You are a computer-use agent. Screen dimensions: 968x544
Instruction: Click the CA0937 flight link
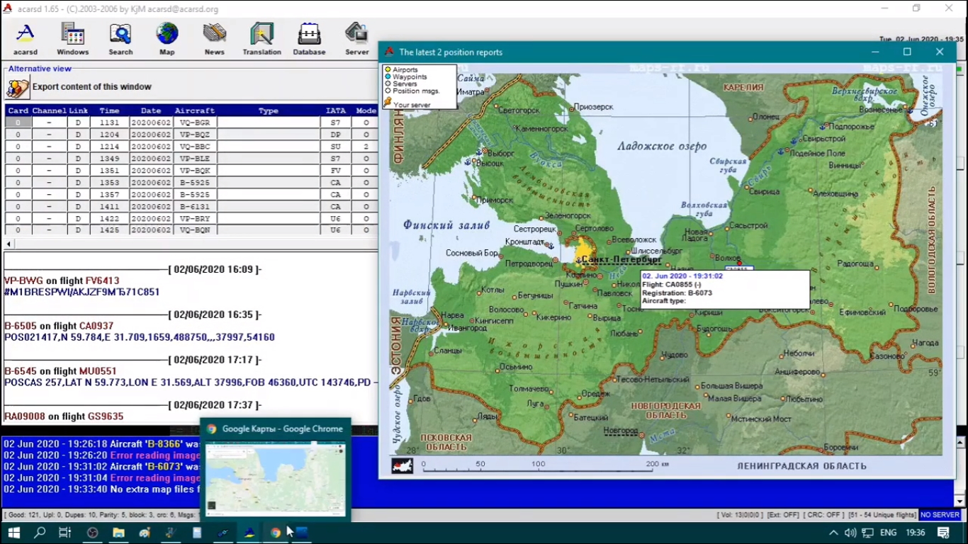[96, 326]
